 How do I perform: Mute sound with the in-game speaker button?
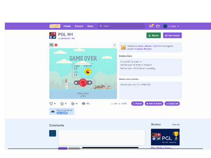coord(90,83)
